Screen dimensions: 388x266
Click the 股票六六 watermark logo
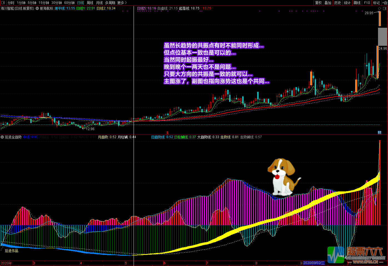pyautogui.click(x=356, y=255)
